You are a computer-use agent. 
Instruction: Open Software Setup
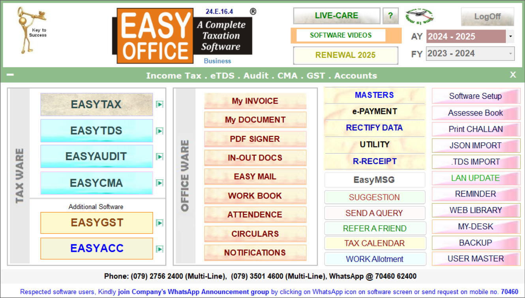pos(476,96)
